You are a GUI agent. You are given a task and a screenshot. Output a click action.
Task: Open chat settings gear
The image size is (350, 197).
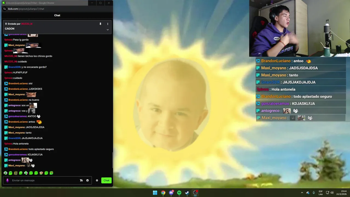97,180
